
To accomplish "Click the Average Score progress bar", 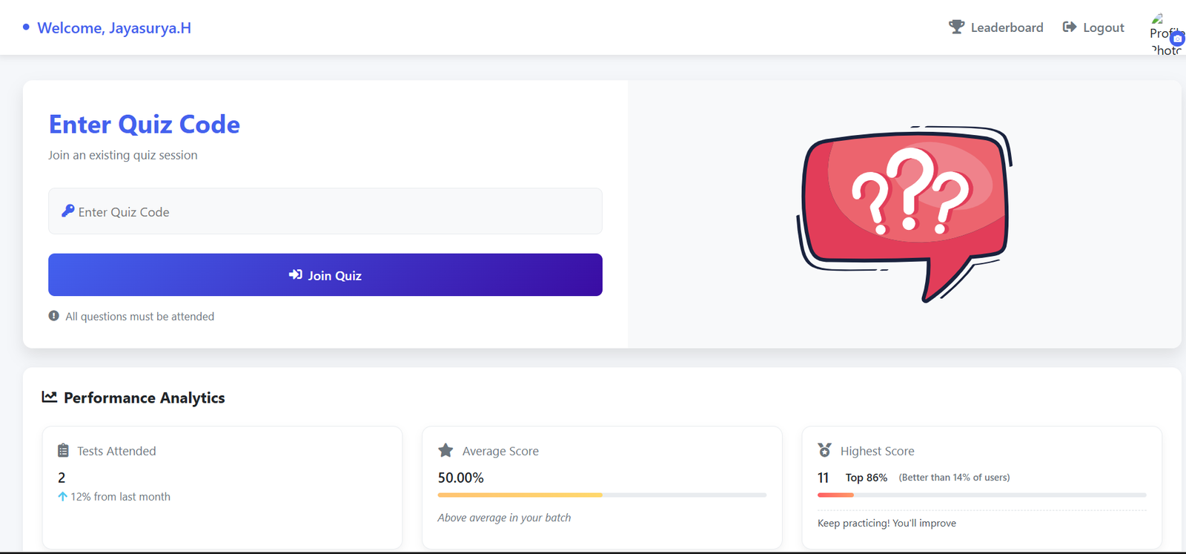I will tap(602, 495).
